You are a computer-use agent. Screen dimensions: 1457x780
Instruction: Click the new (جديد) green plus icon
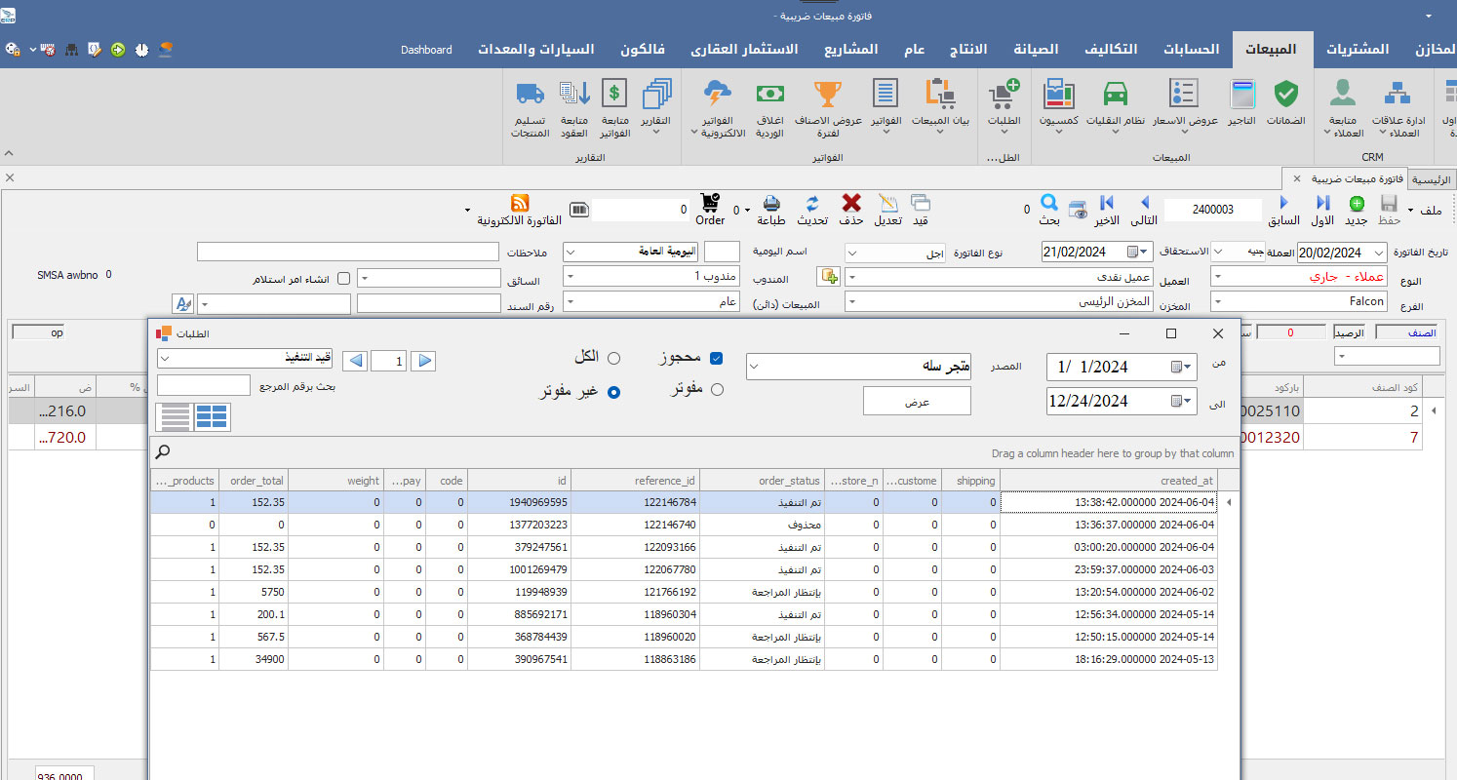click(1357, 203)
